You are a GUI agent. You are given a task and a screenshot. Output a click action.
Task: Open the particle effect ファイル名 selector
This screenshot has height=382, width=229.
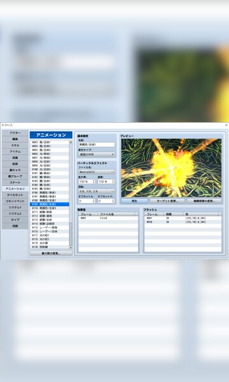[97, 172]
